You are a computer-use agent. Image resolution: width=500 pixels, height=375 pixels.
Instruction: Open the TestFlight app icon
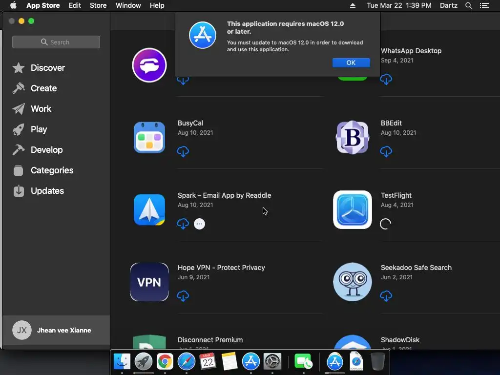pyautogui.click(x=353, y=209)
